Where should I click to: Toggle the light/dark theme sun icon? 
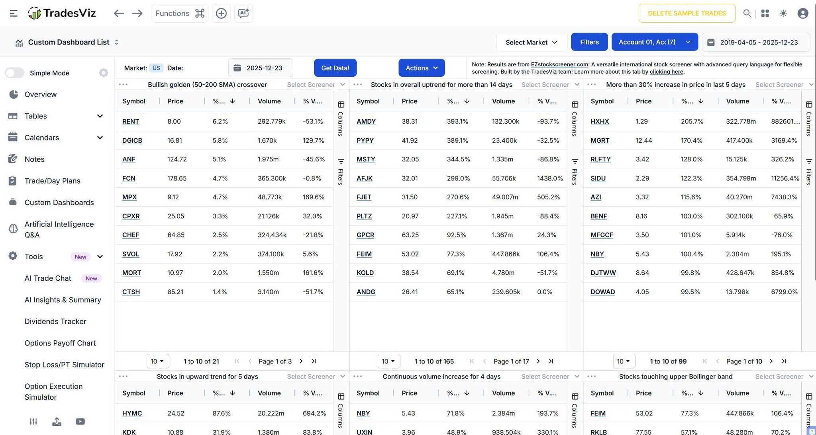pyautogui.click(x=783, y=13)
